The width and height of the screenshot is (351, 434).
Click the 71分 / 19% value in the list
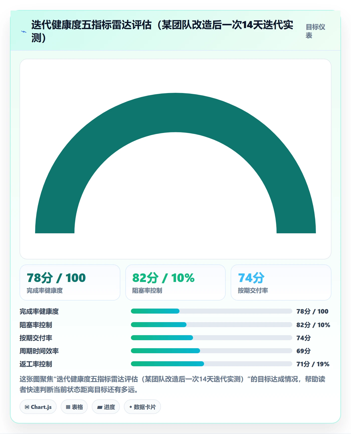[313, 364]
